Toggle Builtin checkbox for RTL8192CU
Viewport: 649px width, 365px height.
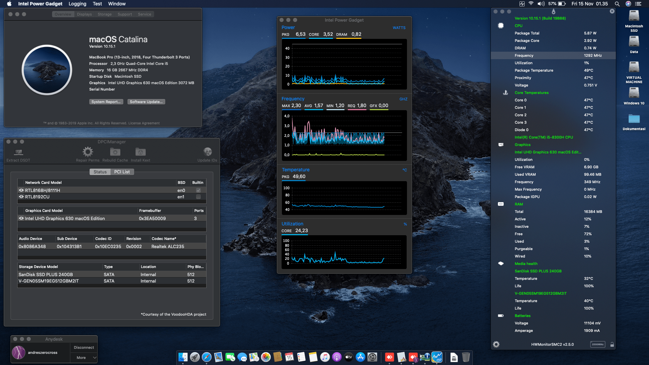[198, 197]
